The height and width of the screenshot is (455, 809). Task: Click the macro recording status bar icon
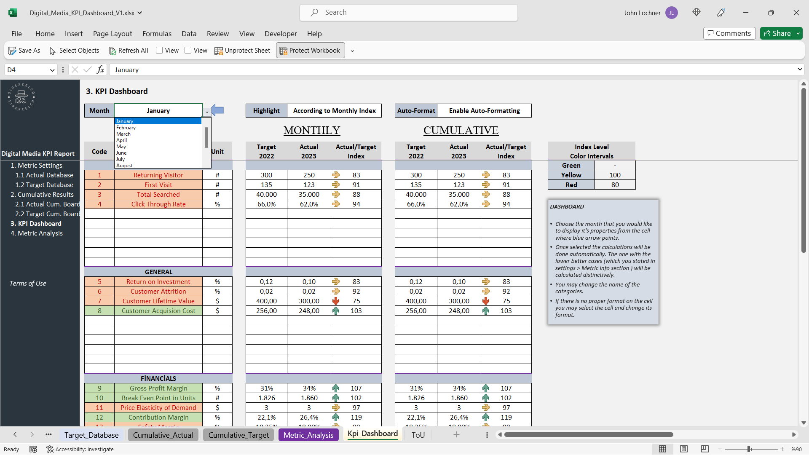coord(33,450)
